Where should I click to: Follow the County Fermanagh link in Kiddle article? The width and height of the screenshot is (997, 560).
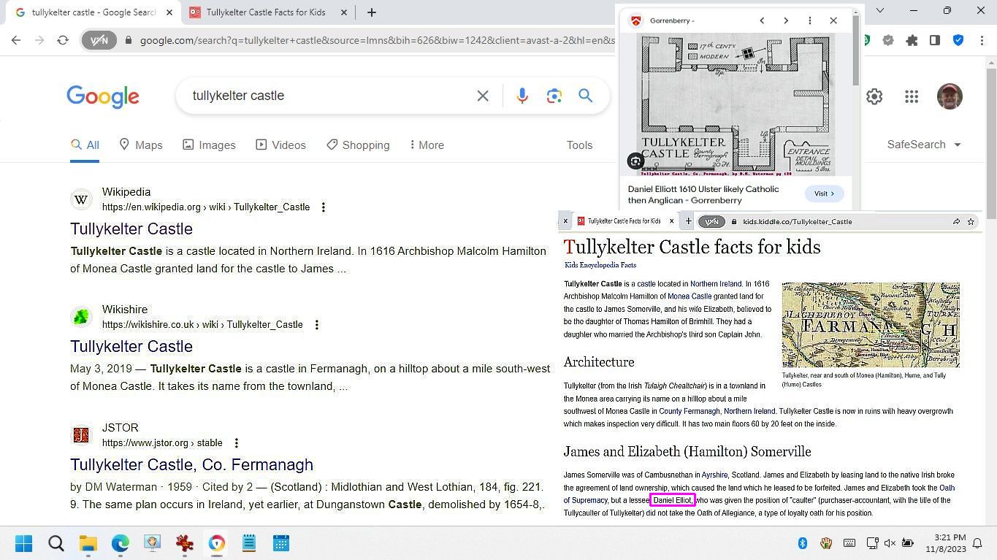point(690,411)
